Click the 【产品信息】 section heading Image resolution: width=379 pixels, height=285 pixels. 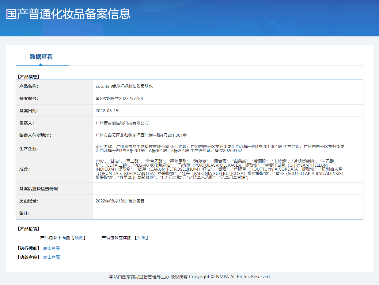point(28,77)
